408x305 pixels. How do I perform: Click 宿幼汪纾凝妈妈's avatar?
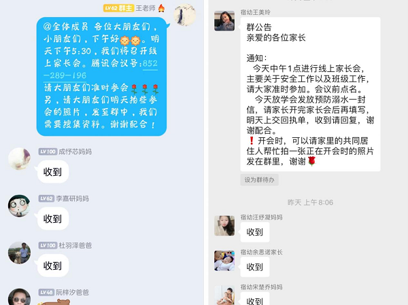coord(224,226)
